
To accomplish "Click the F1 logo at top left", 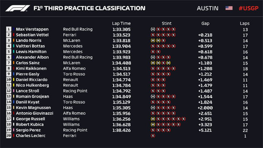I will [18, 8].
